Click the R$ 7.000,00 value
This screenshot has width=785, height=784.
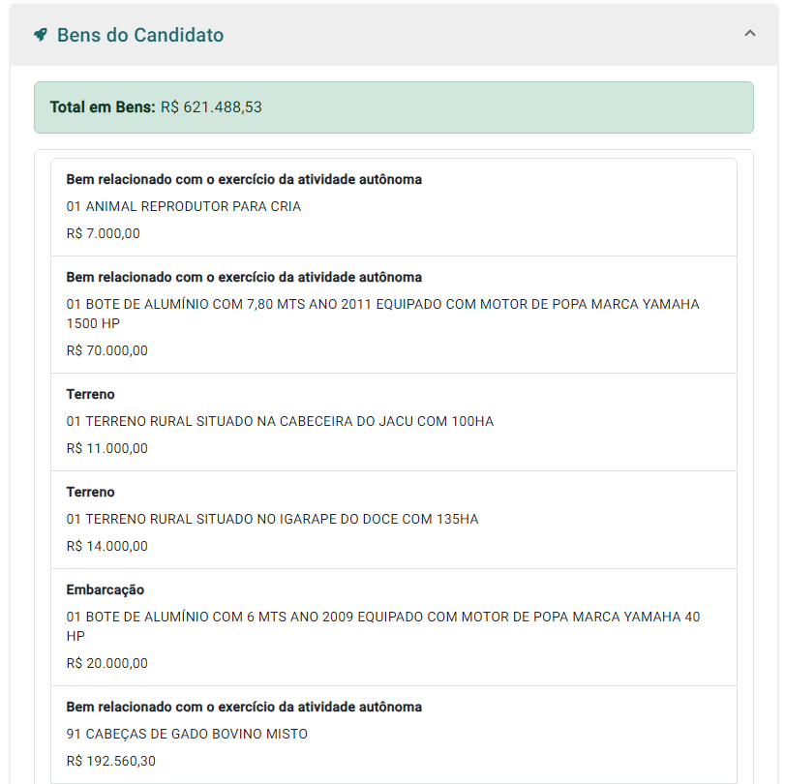point(104,233)
